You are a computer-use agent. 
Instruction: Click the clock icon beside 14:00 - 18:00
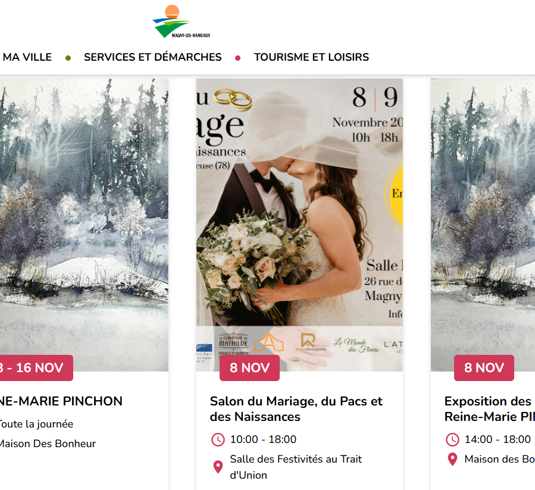point(452,439)
